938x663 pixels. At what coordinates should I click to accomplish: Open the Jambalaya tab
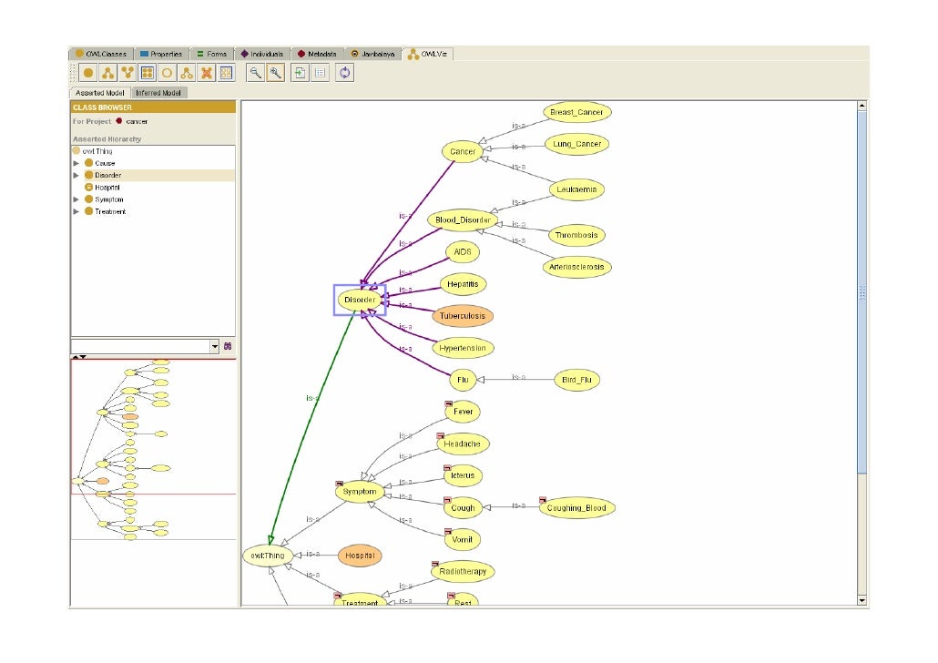pos(372,54)
